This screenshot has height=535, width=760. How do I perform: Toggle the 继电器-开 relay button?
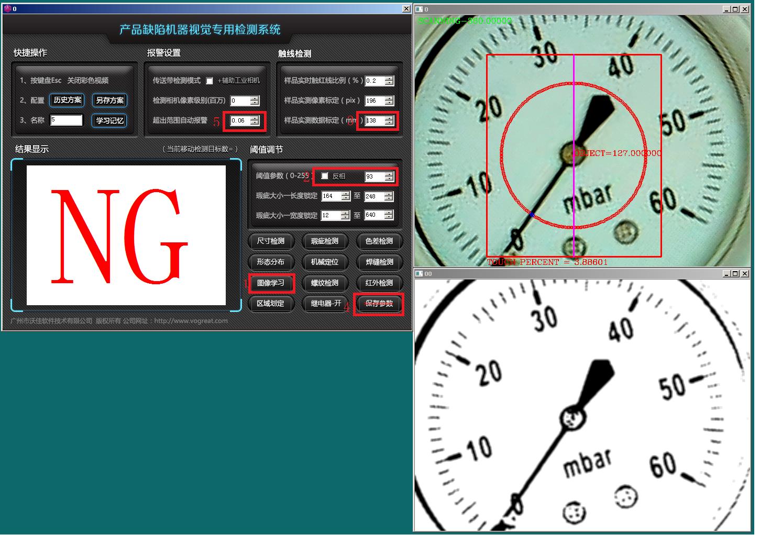point(325,304)
